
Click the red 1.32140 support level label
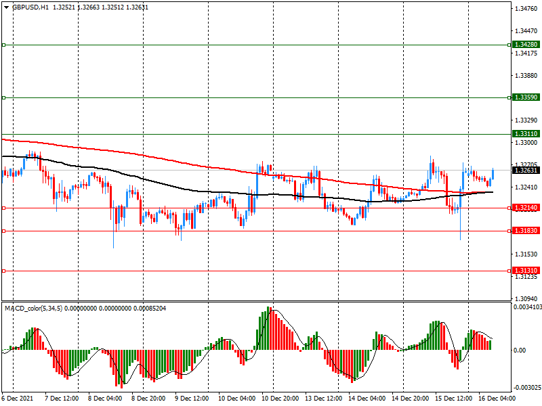pyautogui.click(x=526, y=208)
